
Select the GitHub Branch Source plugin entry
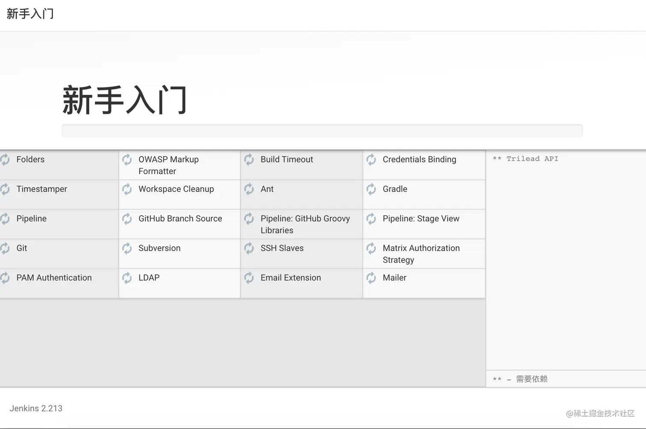(180, 219)
